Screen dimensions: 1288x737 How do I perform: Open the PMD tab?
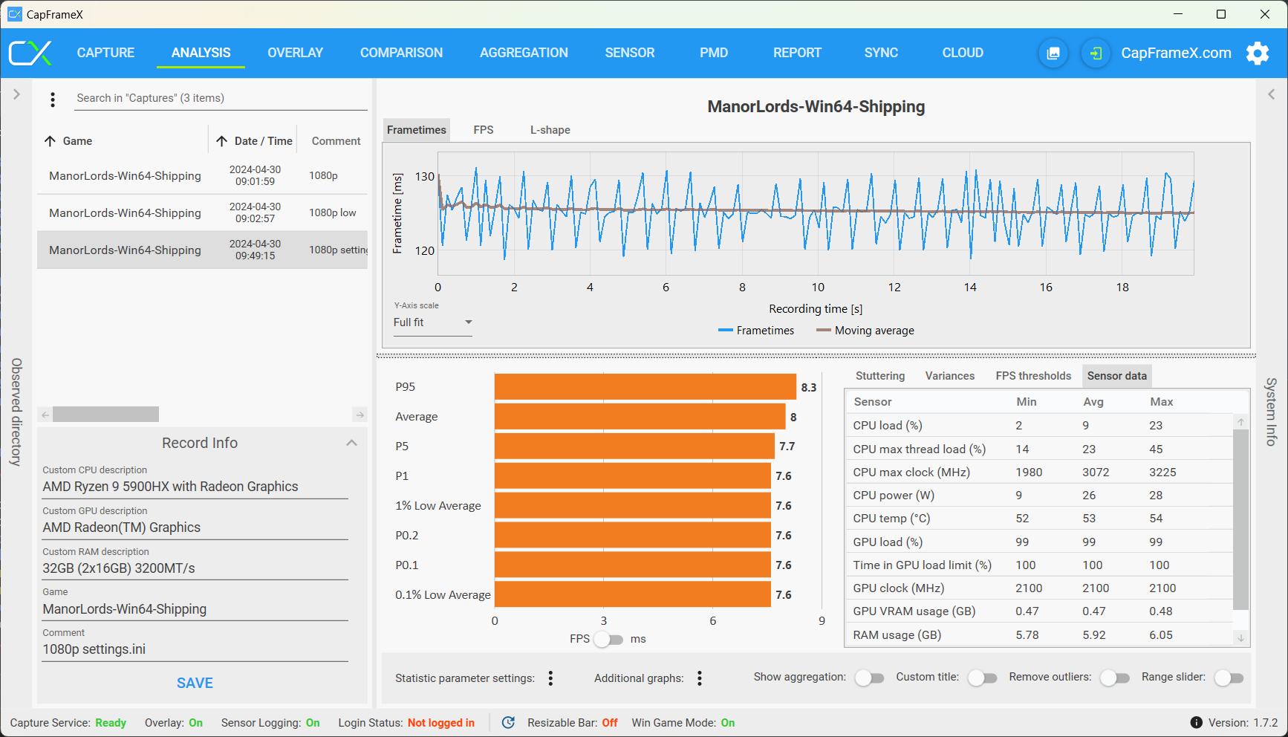pyautogui.click(x=714, y=53)
